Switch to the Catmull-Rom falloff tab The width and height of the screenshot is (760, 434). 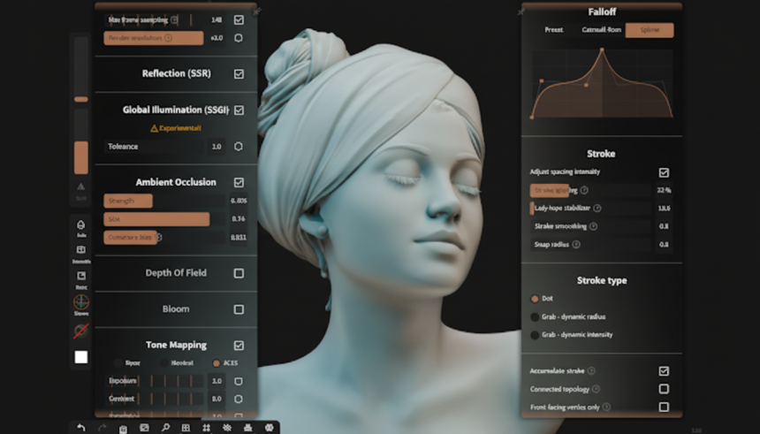click(601, 29)
